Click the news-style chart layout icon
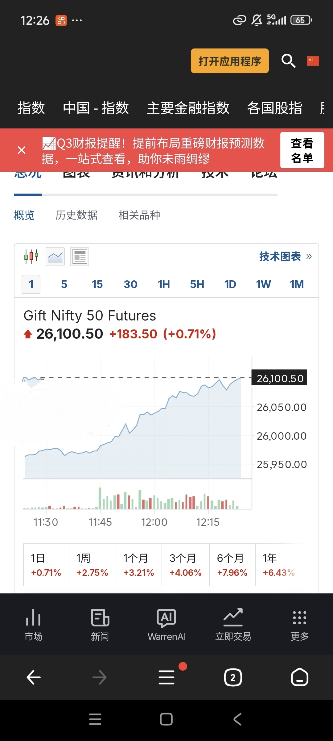The width and height of the screenshot is (333, 741). point(80,256)
